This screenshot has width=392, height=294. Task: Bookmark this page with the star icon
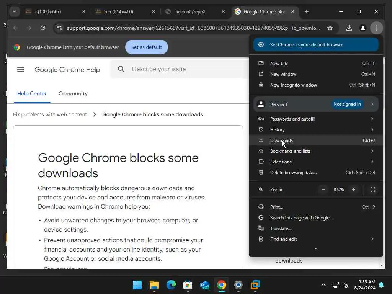(x=330, y=28)
